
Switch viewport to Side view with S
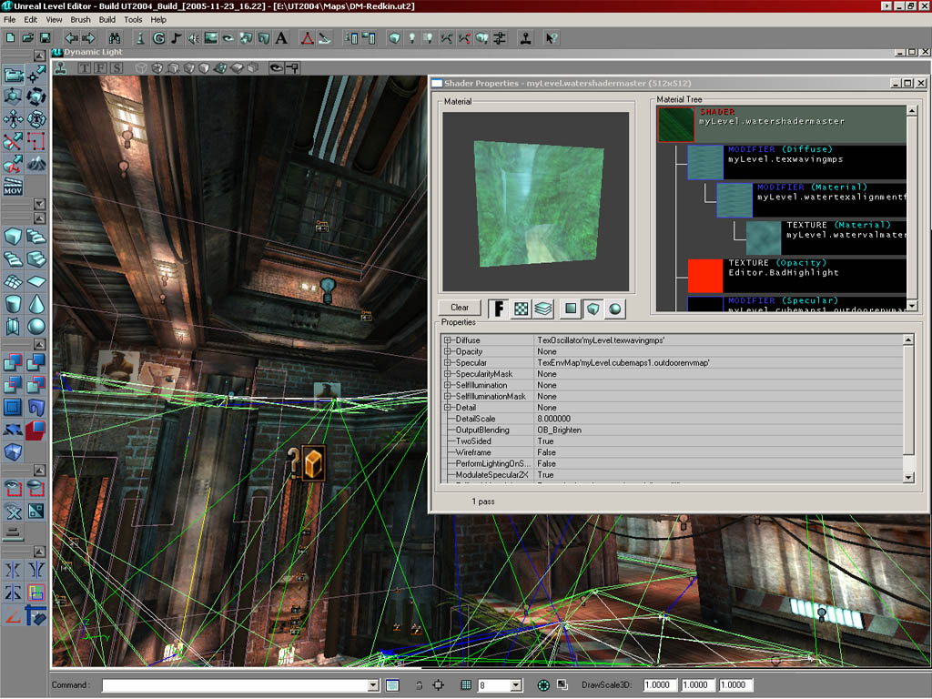click(x=116, y=67)
